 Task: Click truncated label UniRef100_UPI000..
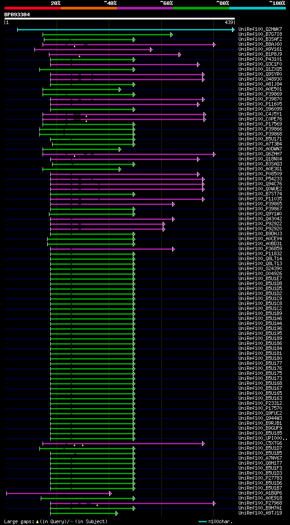(263, 438)
